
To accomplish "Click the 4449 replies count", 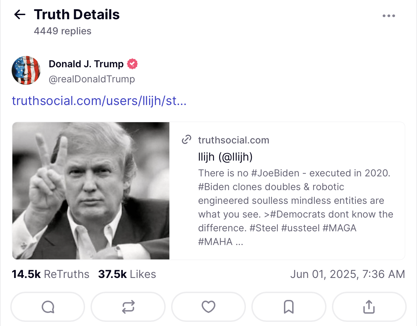I will point(62,31).
